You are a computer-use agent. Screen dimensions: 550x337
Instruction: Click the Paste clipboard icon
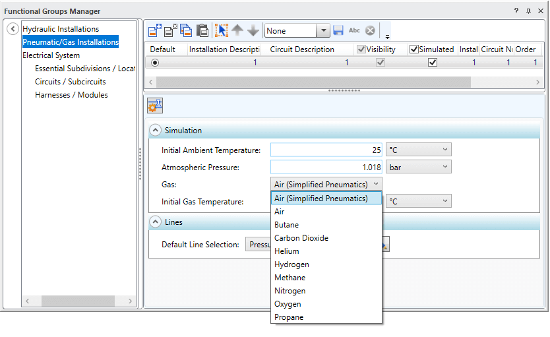(202, 31)
